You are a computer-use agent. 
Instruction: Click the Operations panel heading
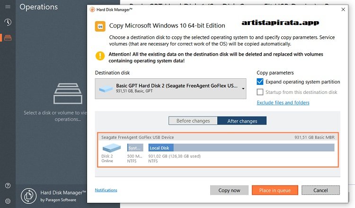coord(39,7)
